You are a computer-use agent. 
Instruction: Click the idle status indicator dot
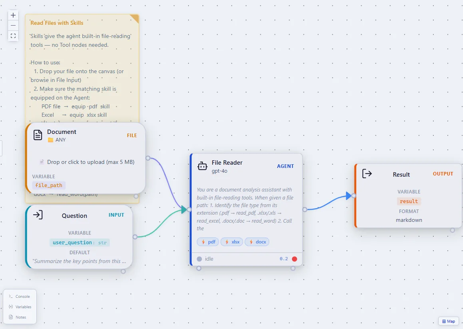[x=199, y=259]
